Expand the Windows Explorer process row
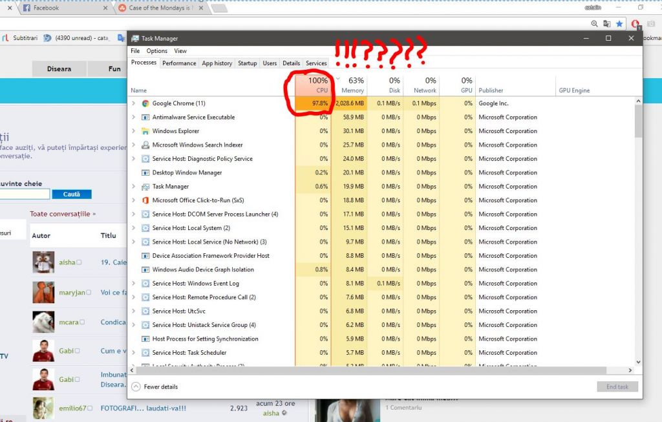The height and width of the screenshot is (422, 662). point(133,131)
